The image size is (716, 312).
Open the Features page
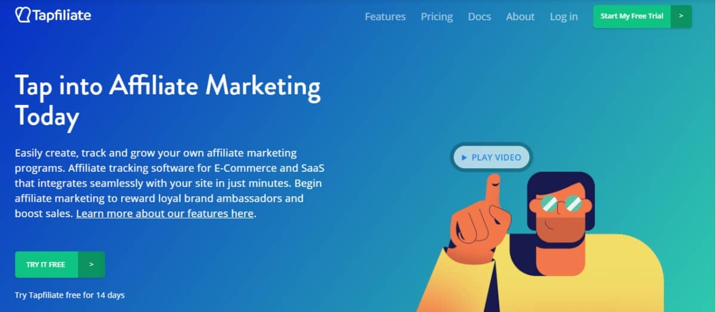385,17
